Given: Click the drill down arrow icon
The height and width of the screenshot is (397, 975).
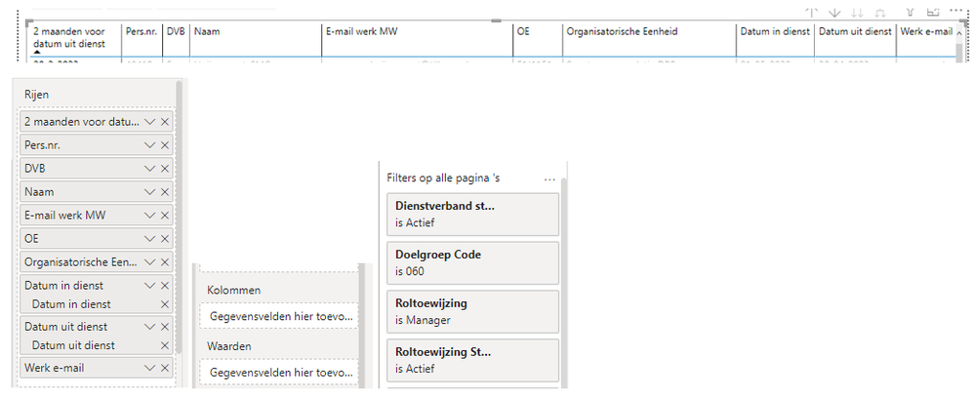Looking at the screenshot, I should click(834, 13).
